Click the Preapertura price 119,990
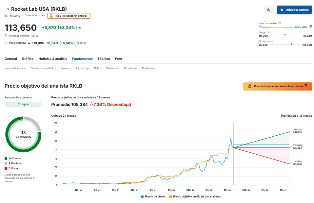 point(38,43)
